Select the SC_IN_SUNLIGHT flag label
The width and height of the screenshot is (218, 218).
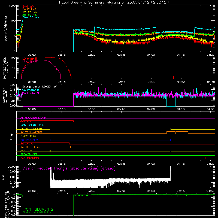(31, 129)
